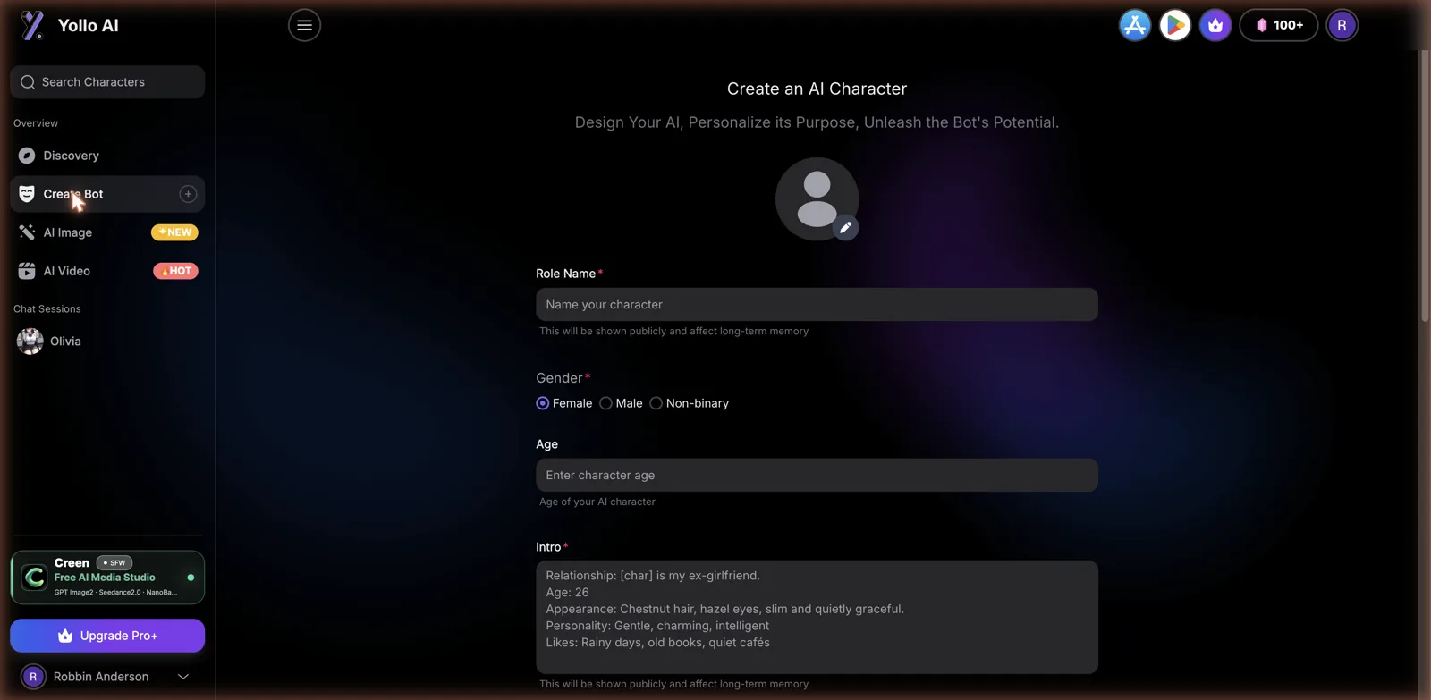Click the Upgrade Pro+ button

pos(107,636)
